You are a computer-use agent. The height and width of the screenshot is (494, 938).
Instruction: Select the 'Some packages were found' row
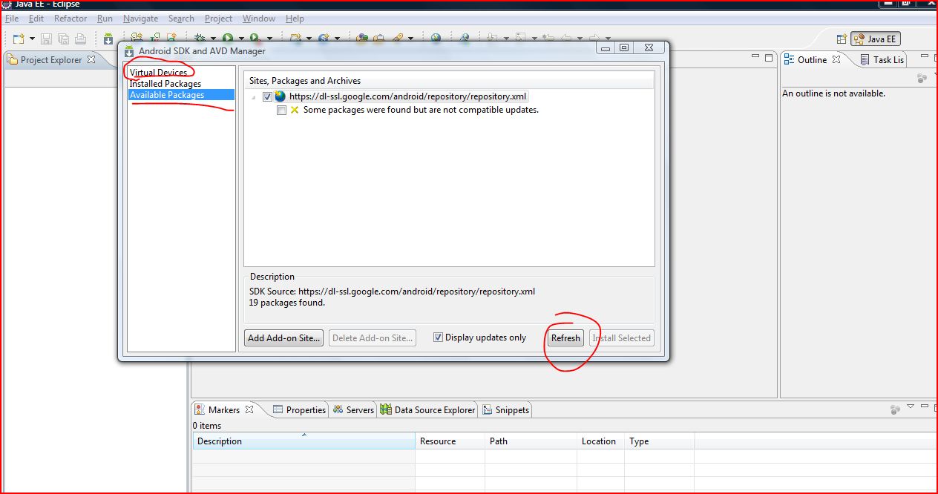(x=421, y=110)
